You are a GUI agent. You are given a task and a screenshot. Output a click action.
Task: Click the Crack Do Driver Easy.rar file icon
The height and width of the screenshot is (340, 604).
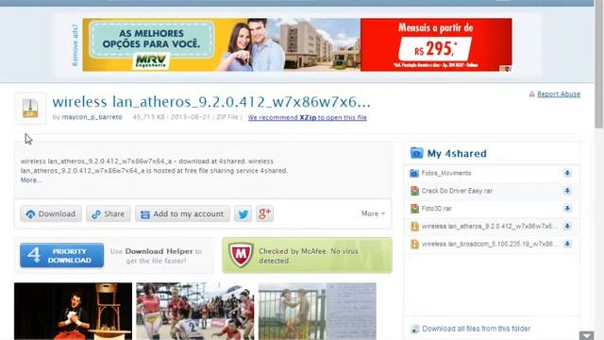click(414, 191)
